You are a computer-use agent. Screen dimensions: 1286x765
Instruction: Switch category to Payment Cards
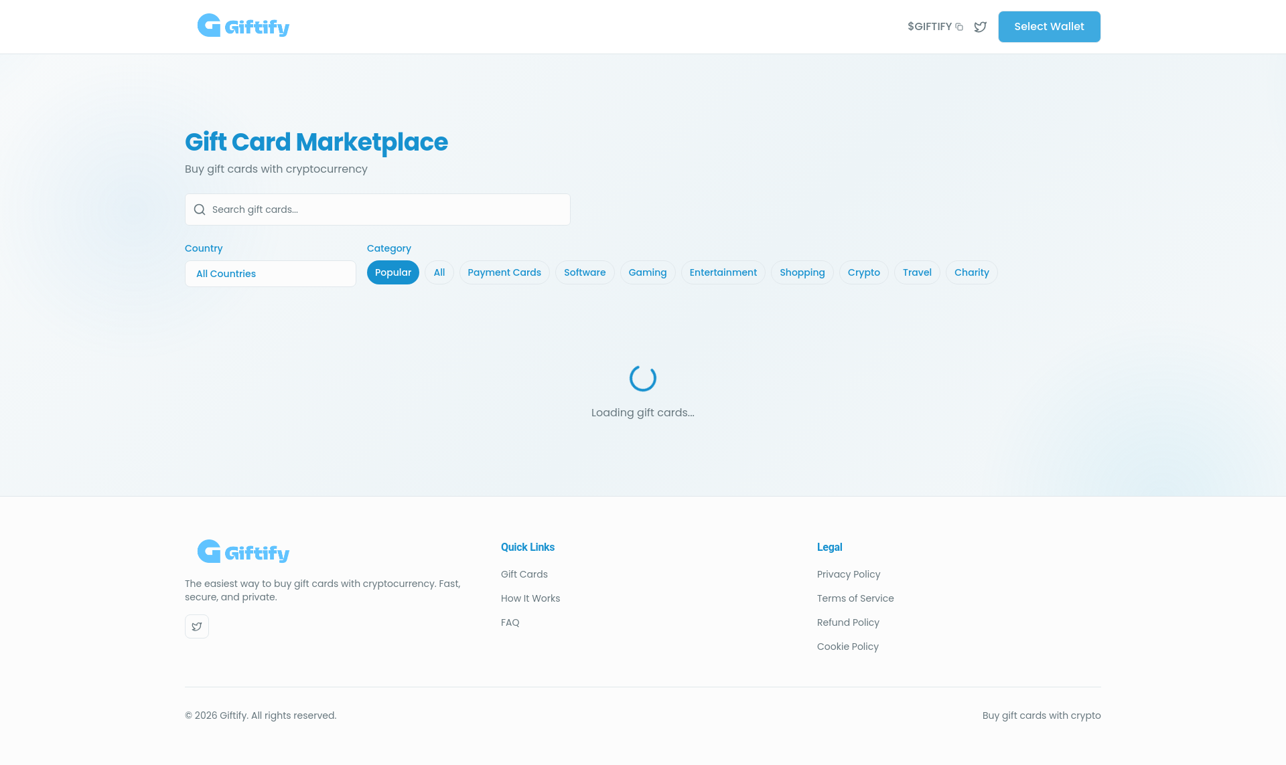504,272
